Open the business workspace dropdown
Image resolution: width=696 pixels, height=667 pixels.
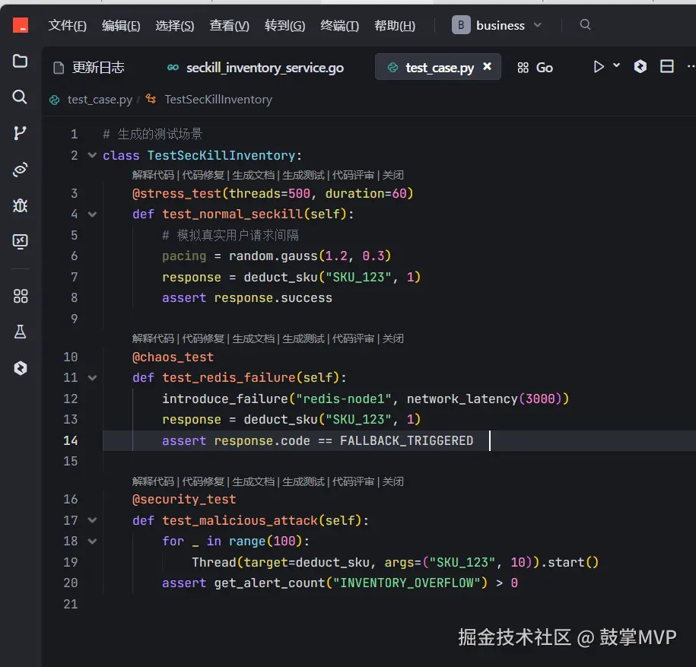tap(497, 25)
